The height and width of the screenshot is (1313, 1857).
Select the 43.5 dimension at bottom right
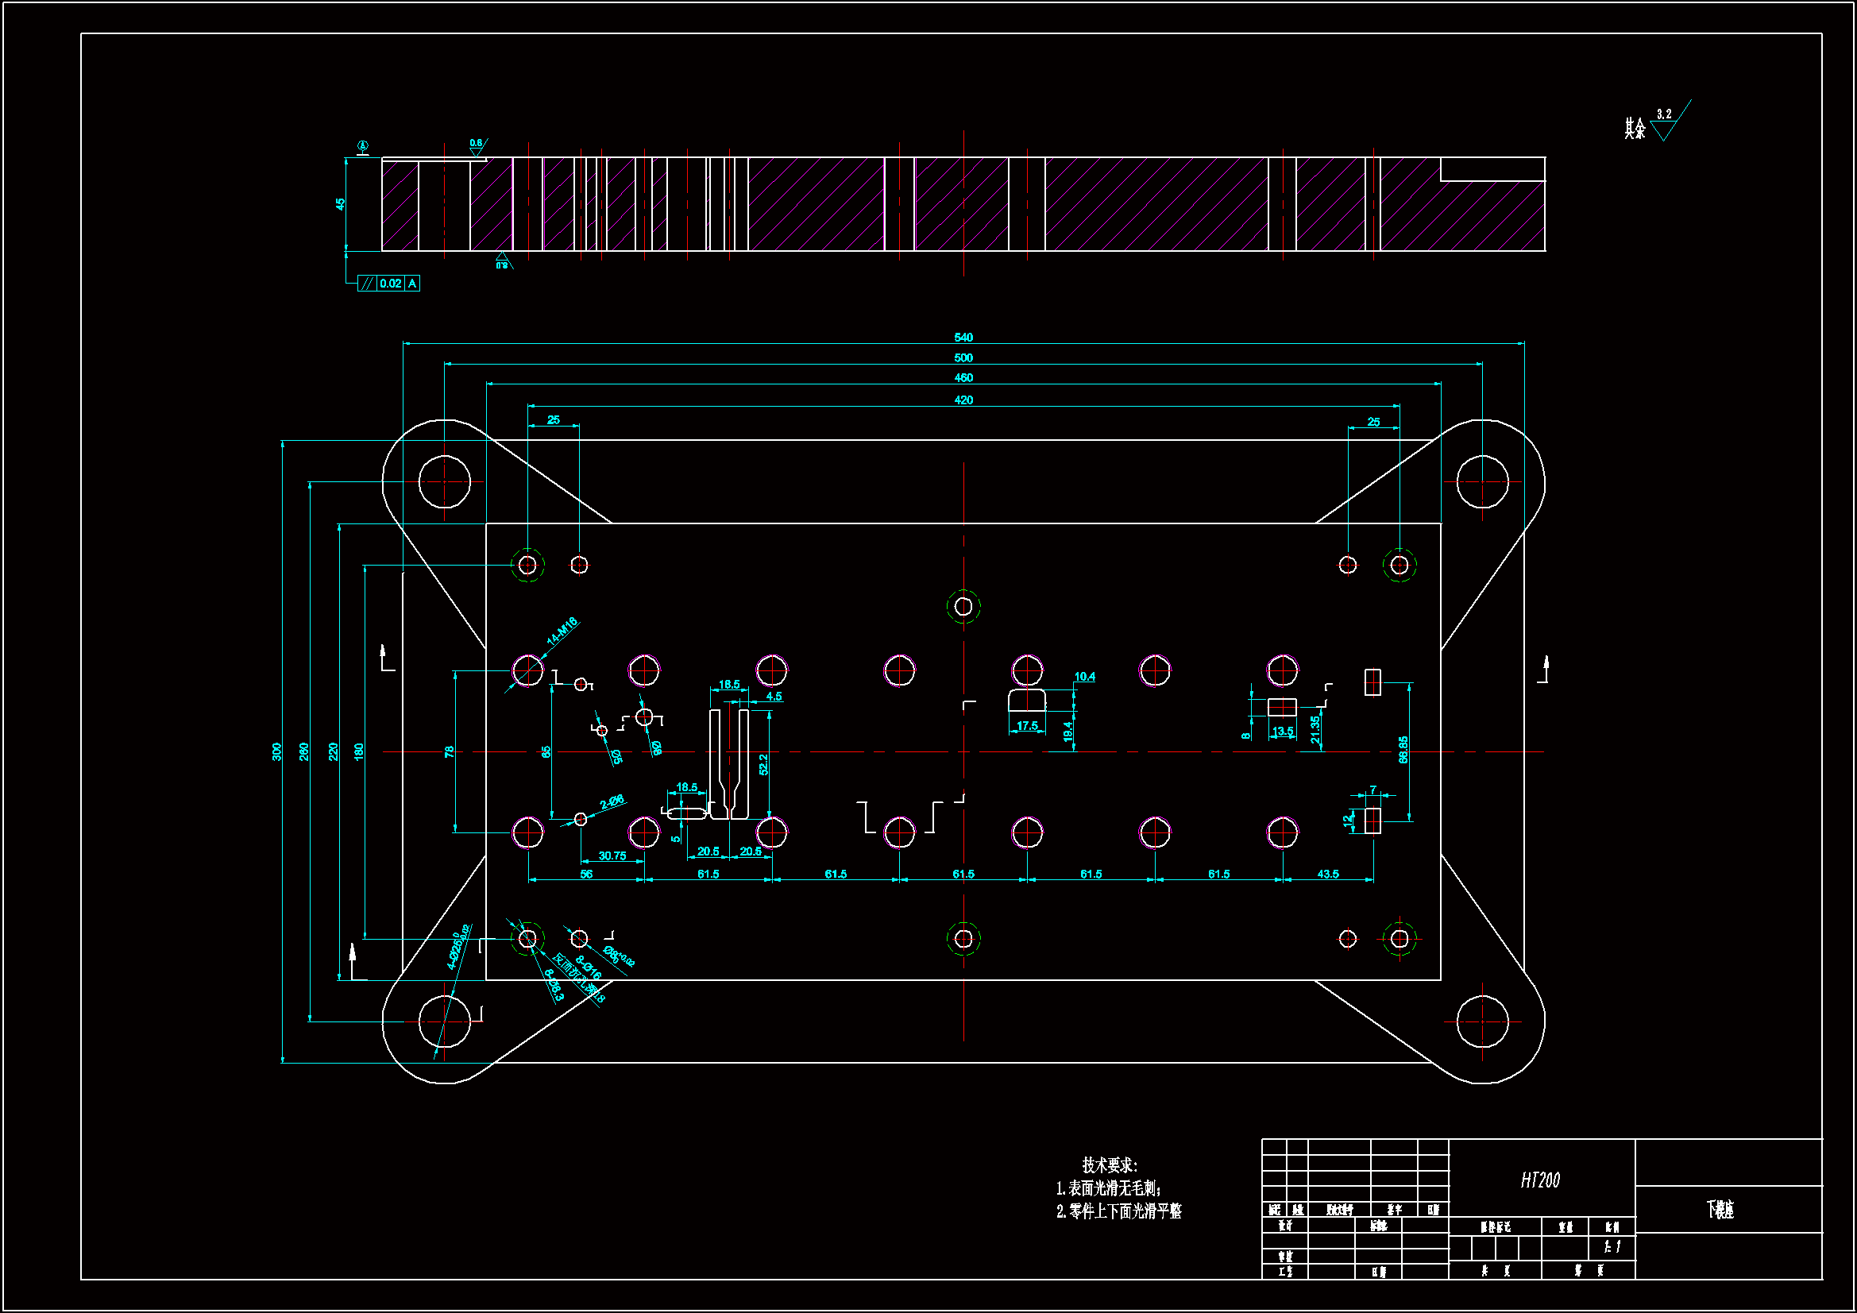[1328, 874]
